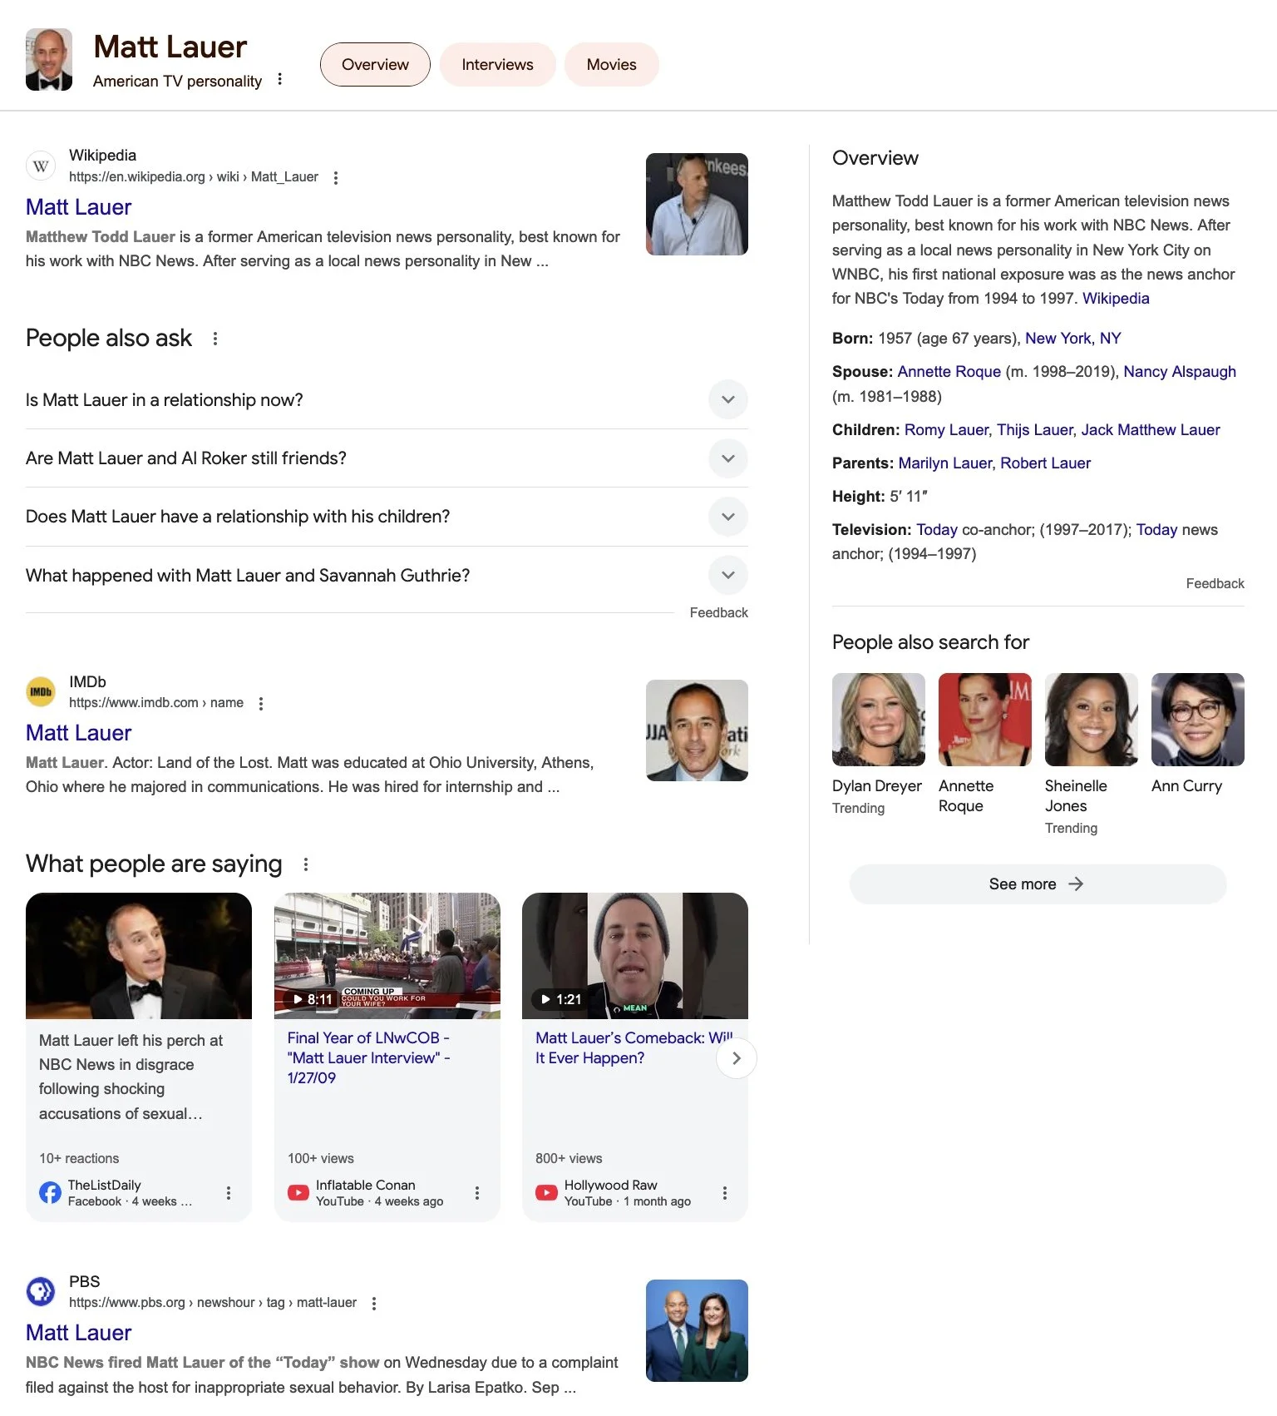Open options menu for People also ask
The image size is (1277, 1416).
[x=215, y=339]
